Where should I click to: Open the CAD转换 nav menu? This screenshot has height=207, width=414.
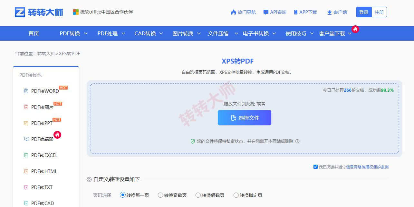[x=145, y=33]
